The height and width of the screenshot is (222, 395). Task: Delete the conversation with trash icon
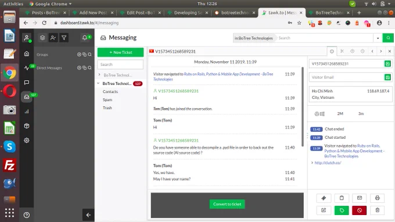pos(378,210)
